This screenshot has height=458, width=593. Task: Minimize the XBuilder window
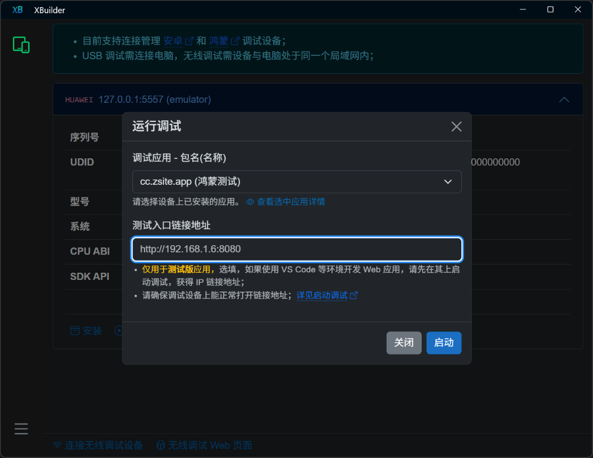click(523, 9)
